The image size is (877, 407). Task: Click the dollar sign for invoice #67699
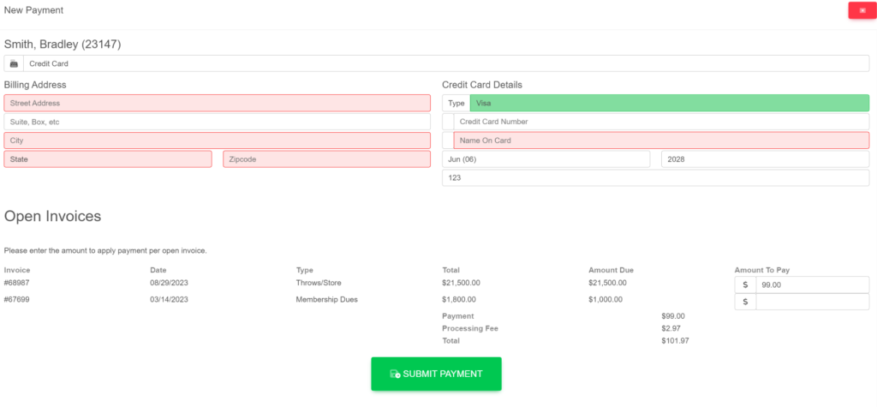pyautogui.click(x=745, y=302)
